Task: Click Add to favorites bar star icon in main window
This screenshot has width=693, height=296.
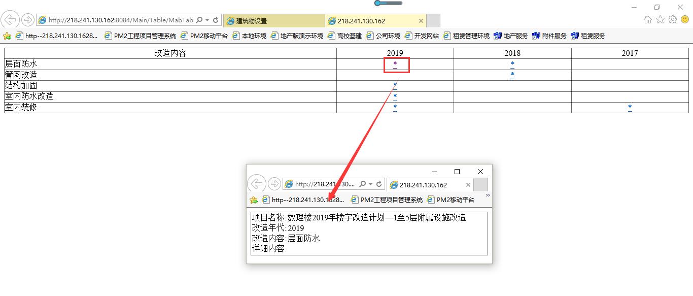Action: (x=7, y=36)
